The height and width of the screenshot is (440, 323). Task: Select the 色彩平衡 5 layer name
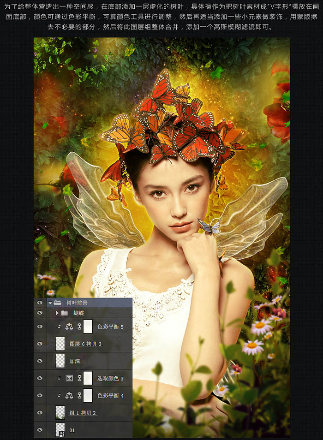pos(110,327)
